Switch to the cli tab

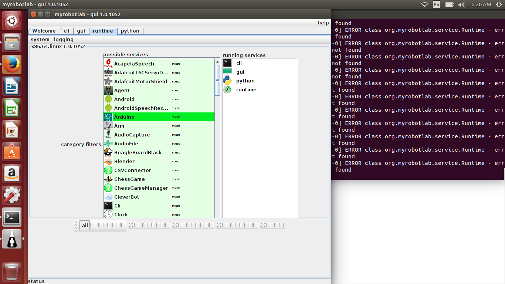tap(67, 31)
